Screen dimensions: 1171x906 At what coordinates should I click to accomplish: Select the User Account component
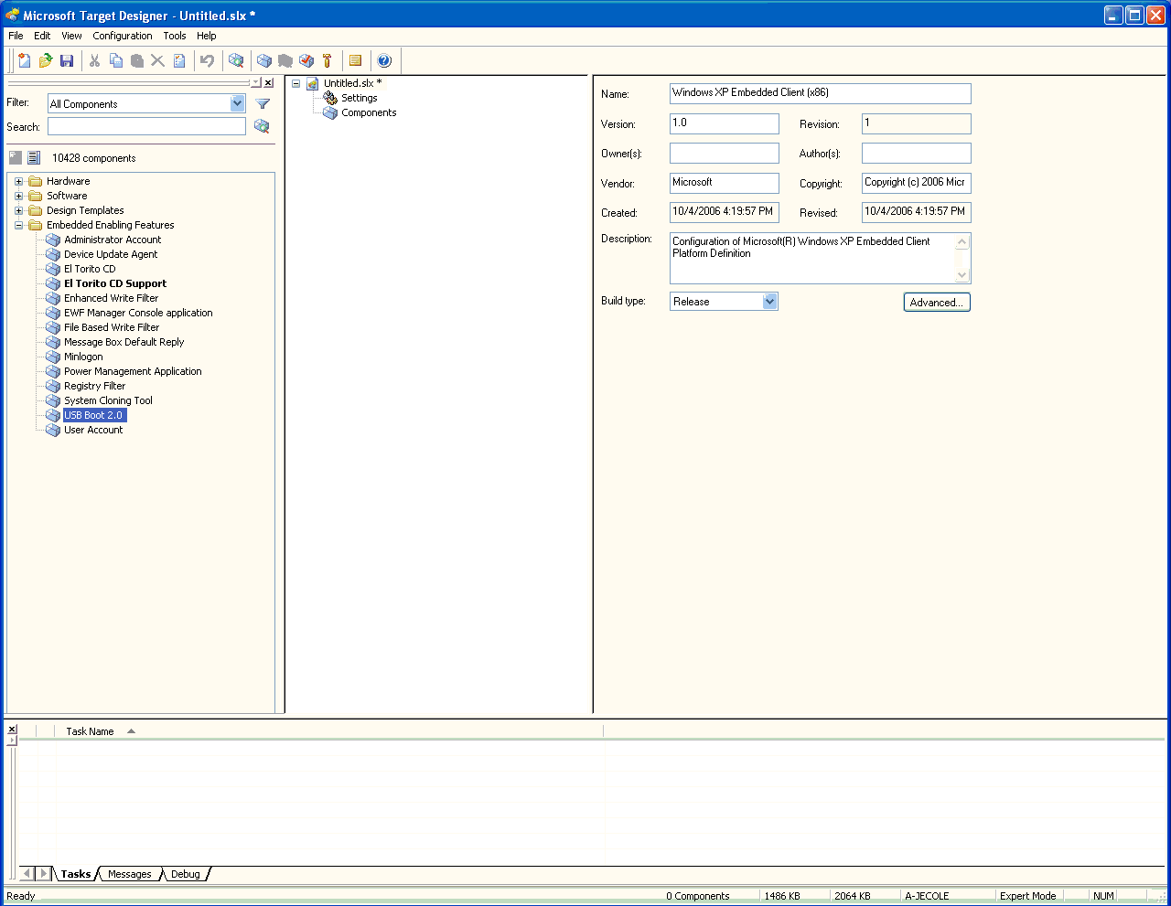pos(93,430)
